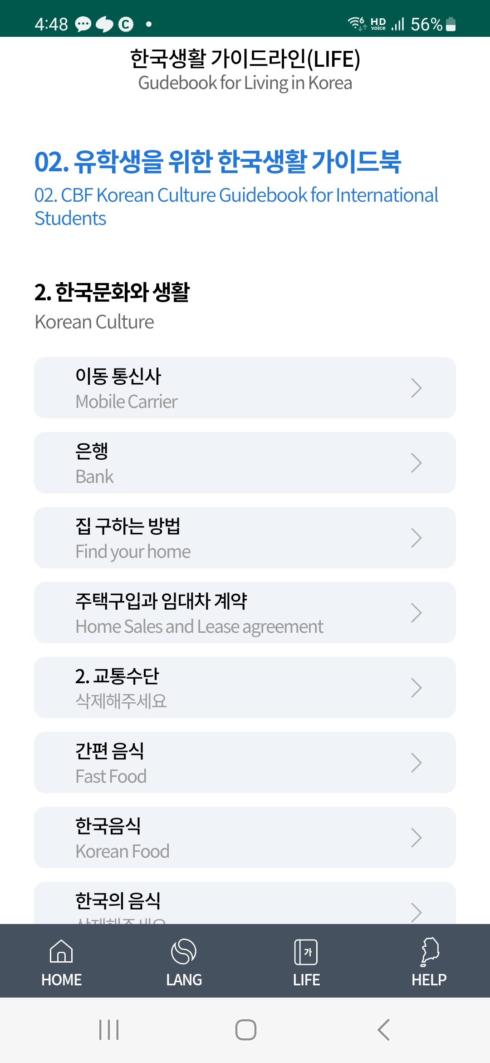490x1063 pixels.
Task: Open the 2. 교통수단 entry
Action: pos(245,688)
